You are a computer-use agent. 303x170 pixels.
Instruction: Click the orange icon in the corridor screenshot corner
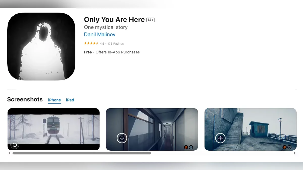pos(186,147)
